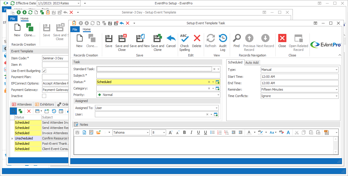Open the Reminder dropdown
The width and height of the screenshot is (348, 176).
(336, 89)
